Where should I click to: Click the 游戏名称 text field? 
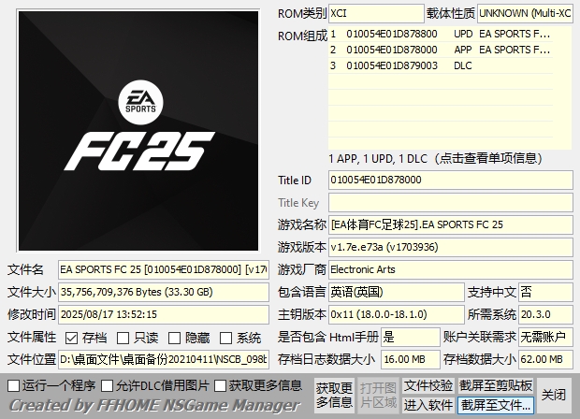tap(449, 224)
